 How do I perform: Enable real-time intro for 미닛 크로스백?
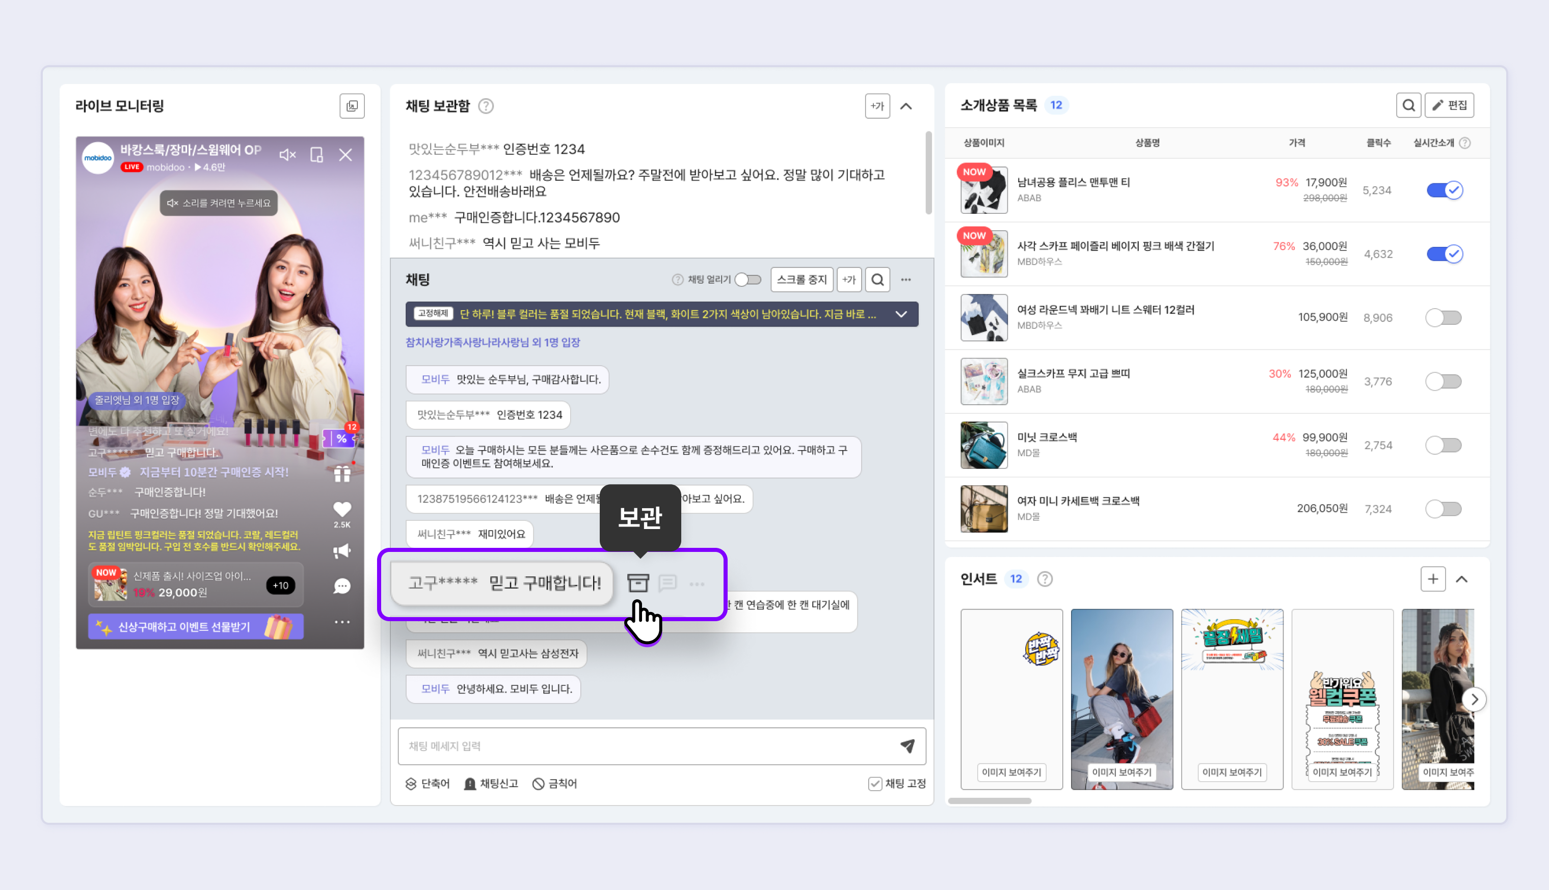(1443, 445)
